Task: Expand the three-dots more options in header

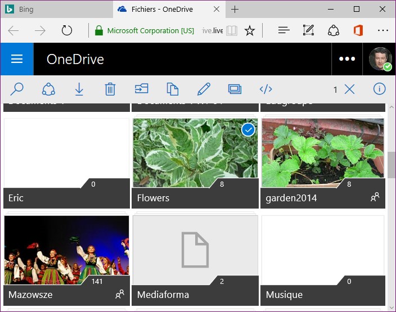Action: pyautogui.click(x=347, y=59)
